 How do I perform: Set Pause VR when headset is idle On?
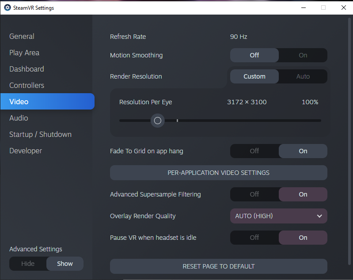(303, 238)
